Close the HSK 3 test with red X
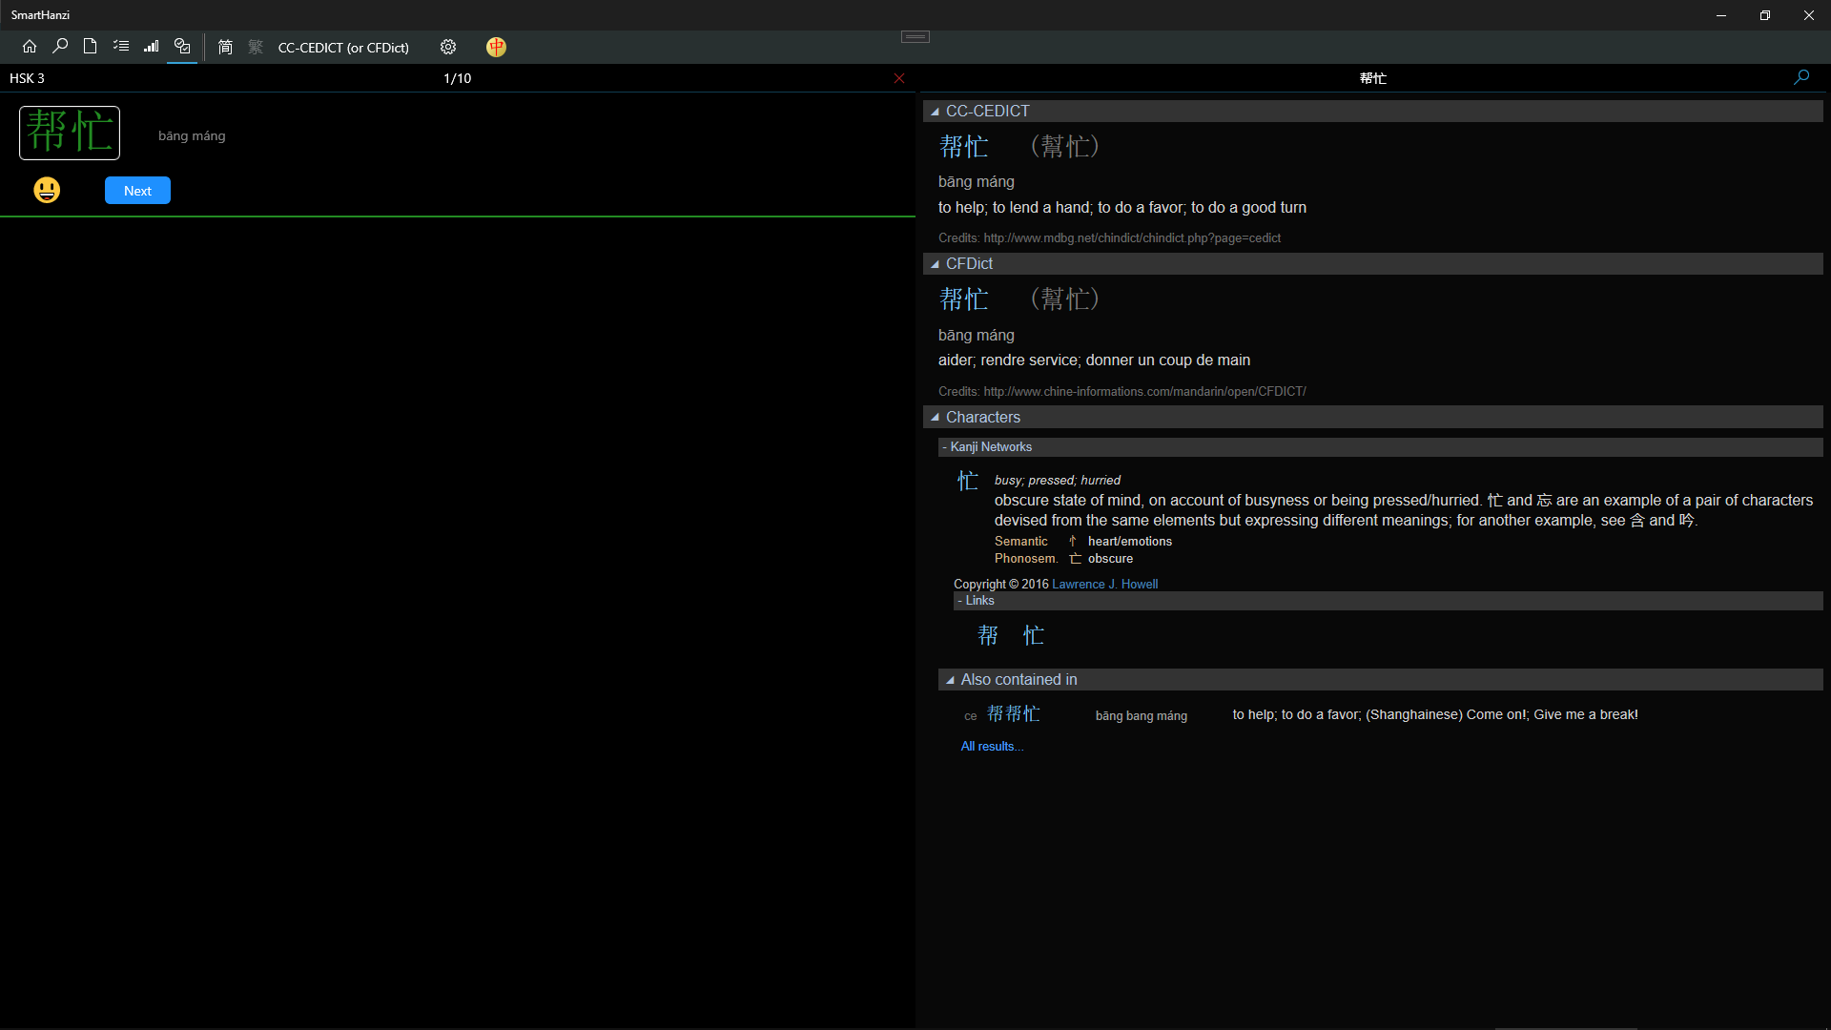 tap(898, 78)
